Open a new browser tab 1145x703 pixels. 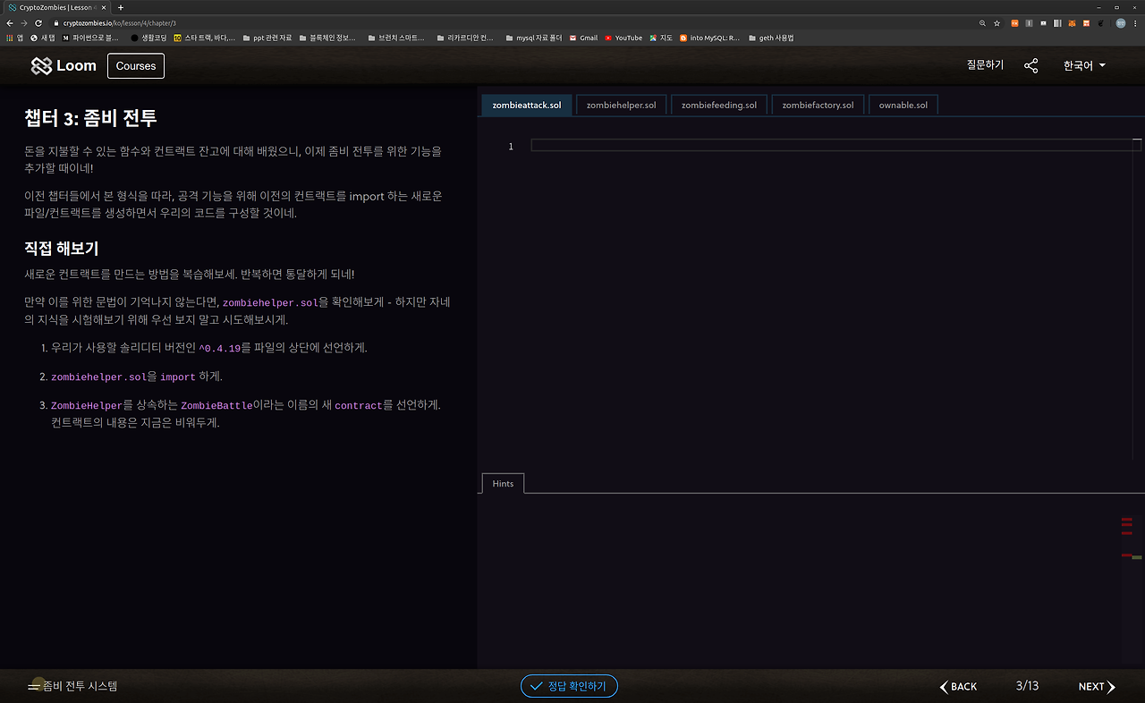point(121,7)
